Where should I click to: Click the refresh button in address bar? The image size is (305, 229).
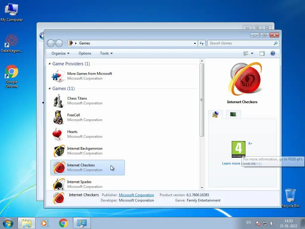(202, 43)
